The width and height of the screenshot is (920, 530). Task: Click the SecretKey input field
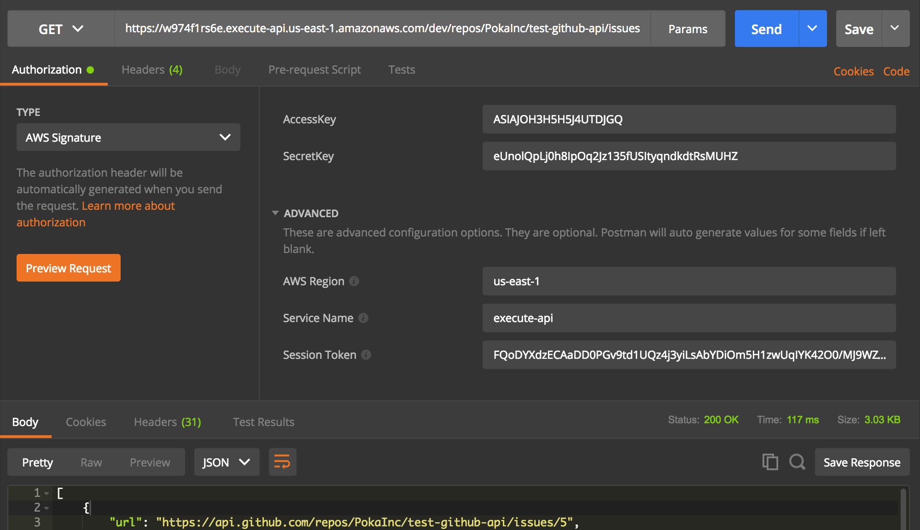coord(689,156)
